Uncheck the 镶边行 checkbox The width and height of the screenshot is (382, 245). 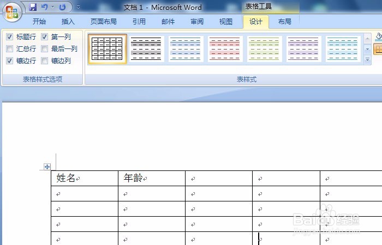pos(9,60)
